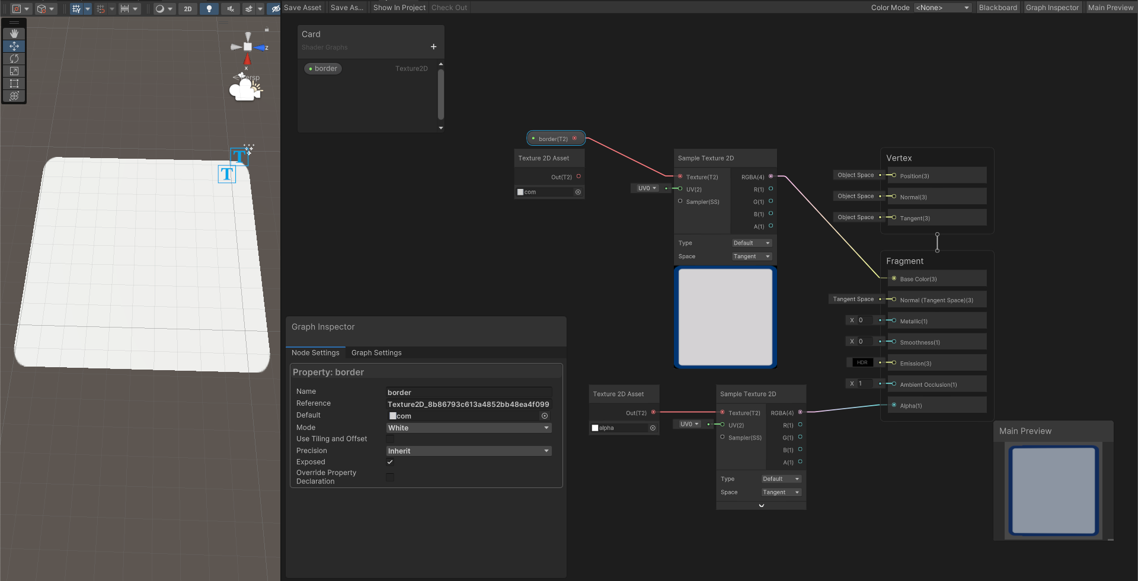
Task: Click the Save Asset button
Action: (303, 7)
